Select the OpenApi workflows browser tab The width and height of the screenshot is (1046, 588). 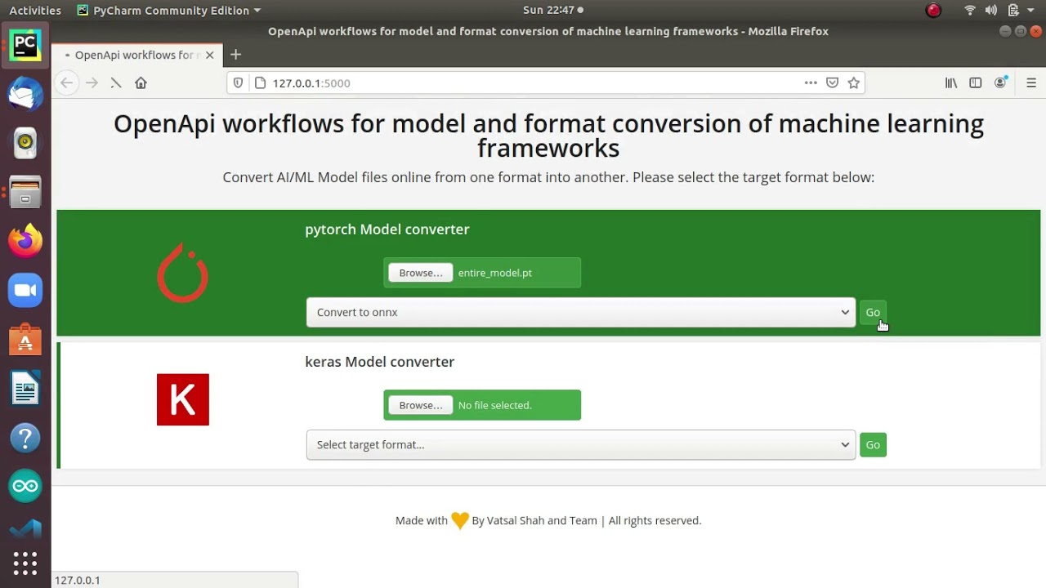click(136, 55)
